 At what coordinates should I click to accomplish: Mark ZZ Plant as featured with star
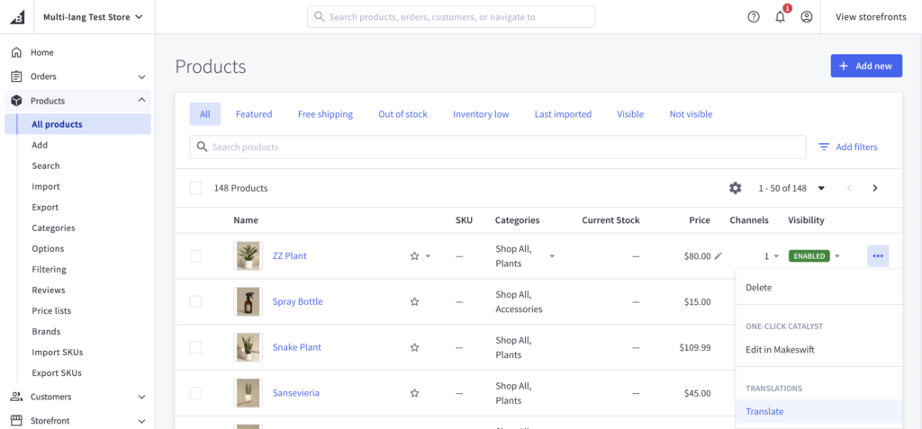pyautogui.click(x=414, y=256)
